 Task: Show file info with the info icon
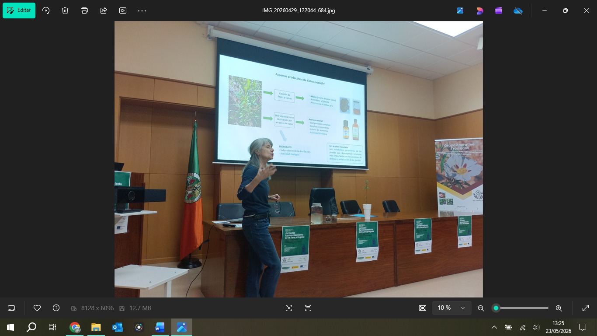pyautogui.click(x=56, y=308)
